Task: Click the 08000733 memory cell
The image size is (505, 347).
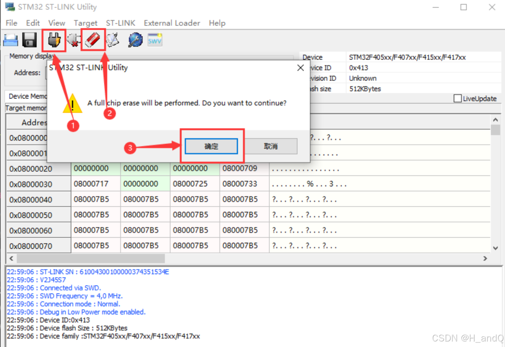Action: [244, 184]
